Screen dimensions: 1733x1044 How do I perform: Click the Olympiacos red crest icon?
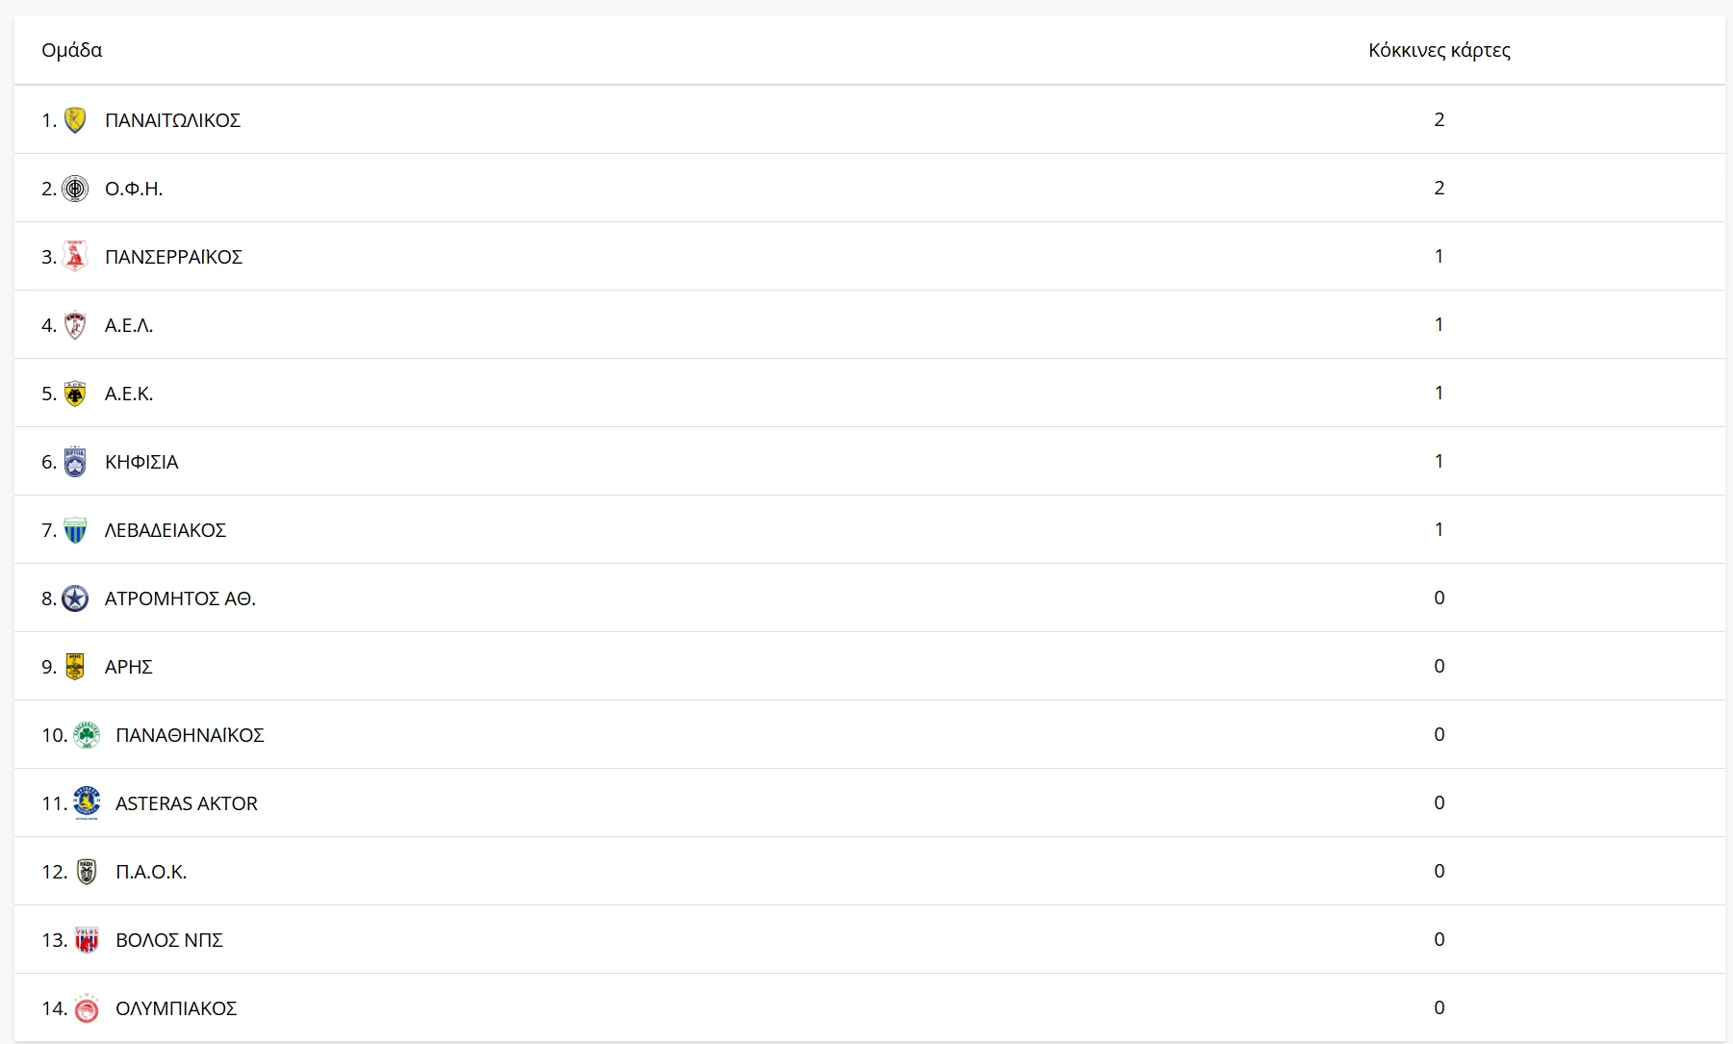pyautogui.click(x=87, y=1008)
